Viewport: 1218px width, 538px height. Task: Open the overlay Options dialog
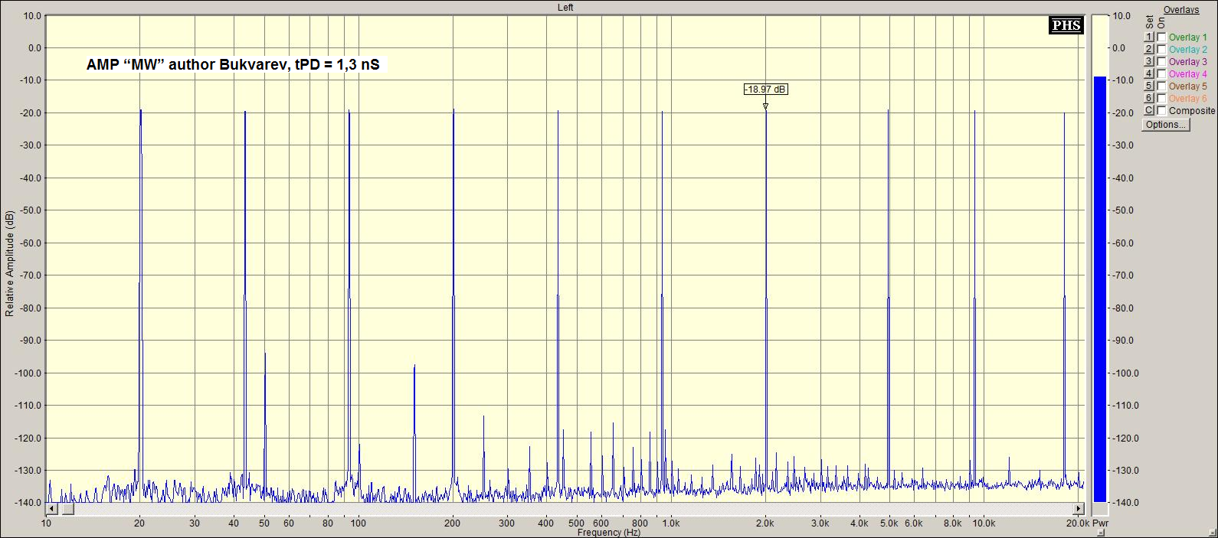1165,125
